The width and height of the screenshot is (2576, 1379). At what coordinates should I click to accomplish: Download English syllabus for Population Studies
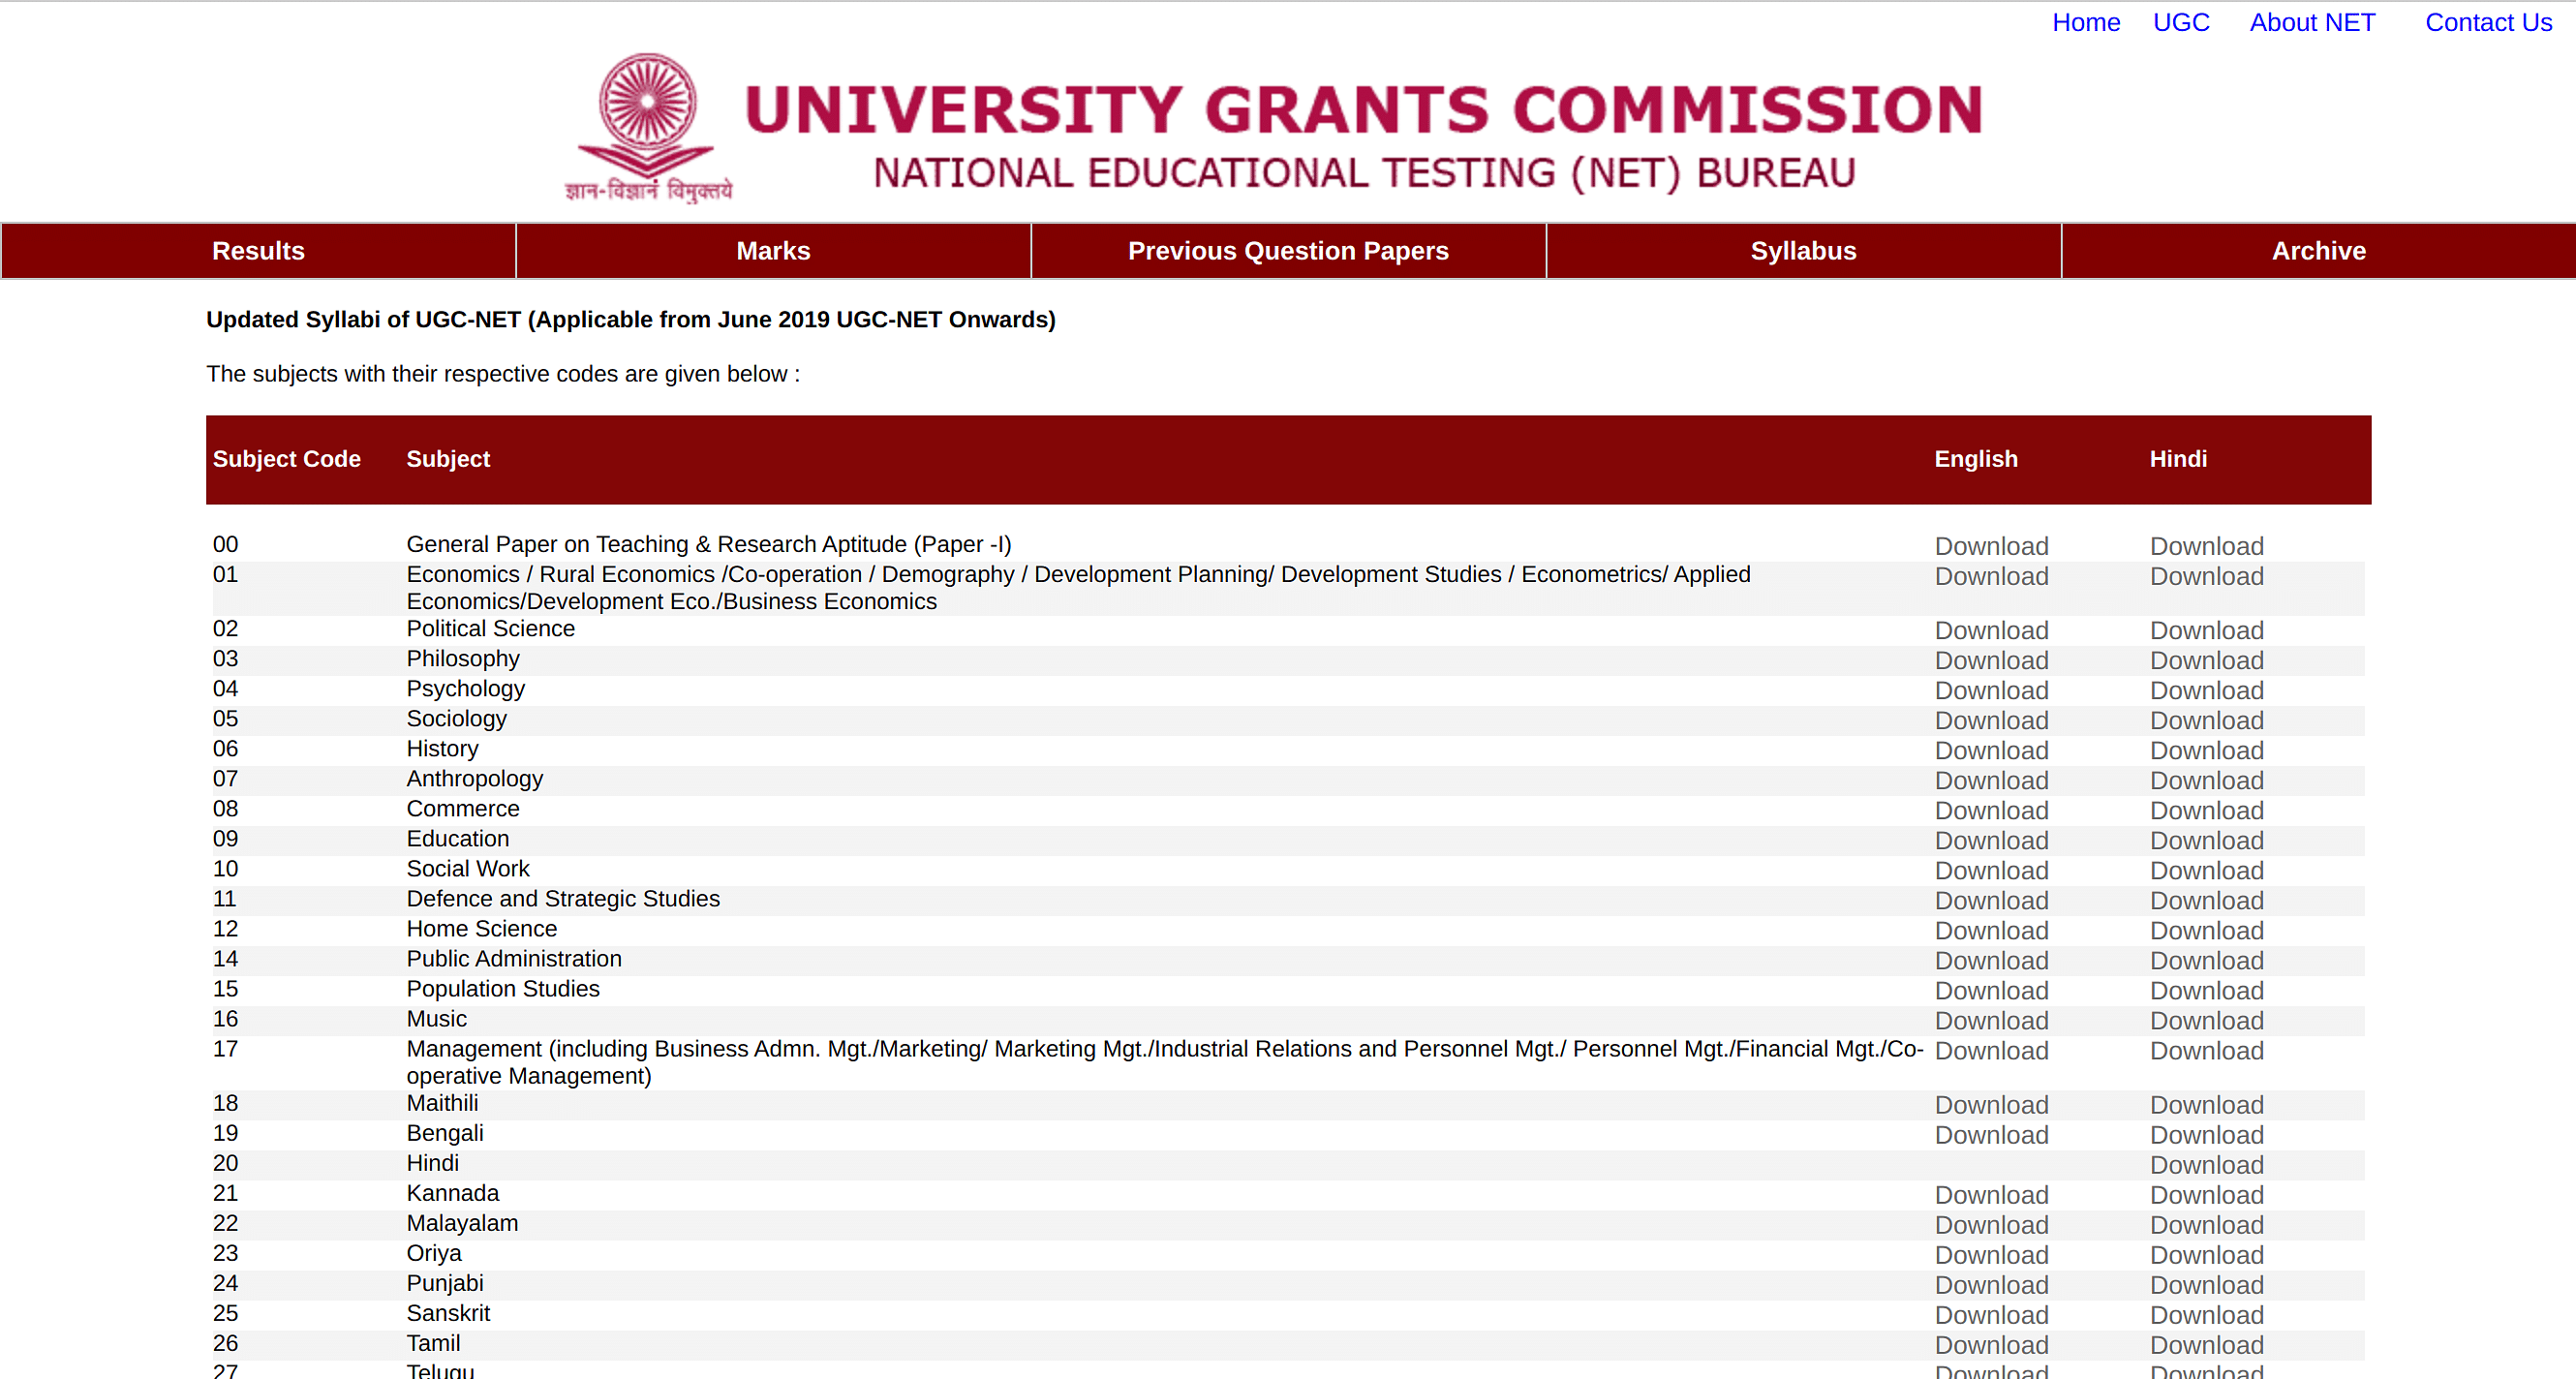[1991, 990]
